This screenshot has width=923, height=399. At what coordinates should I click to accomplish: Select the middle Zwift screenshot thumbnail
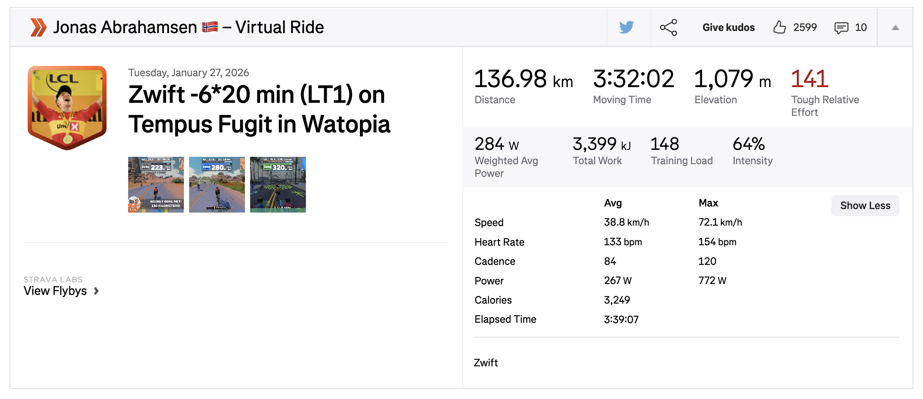point(217,184)
